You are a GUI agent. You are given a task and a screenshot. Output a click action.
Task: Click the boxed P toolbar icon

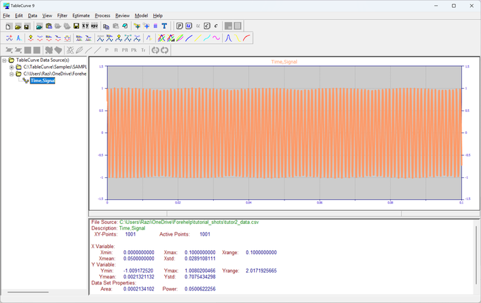[x=180, y=26]
